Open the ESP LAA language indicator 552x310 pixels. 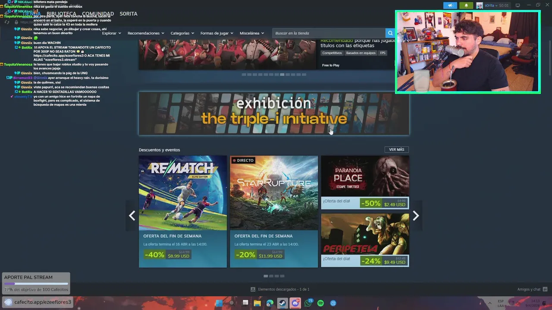coord(501,303)
